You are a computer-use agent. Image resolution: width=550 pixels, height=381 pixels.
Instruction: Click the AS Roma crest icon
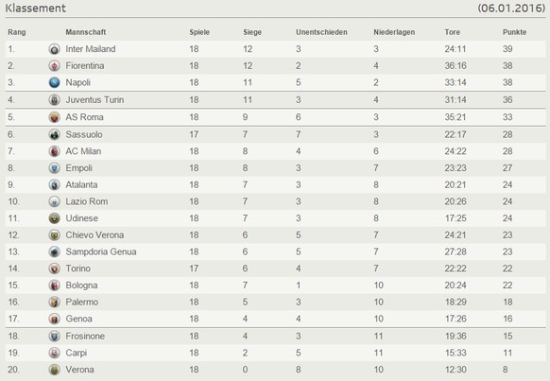pos(55,117)
